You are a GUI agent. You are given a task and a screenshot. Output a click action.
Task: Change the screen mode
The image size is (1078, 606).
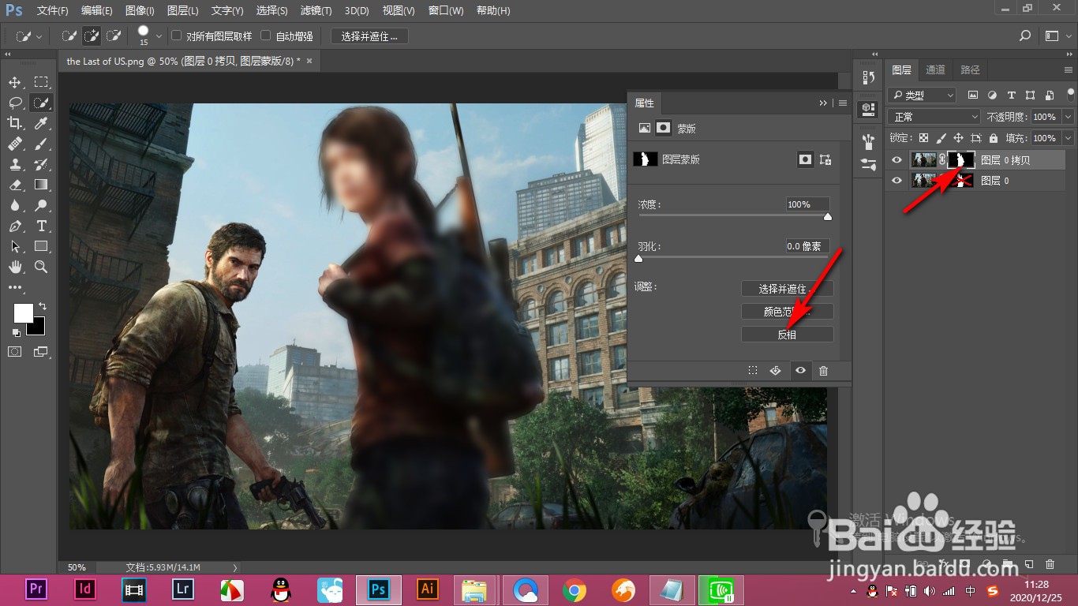(41, 352)
